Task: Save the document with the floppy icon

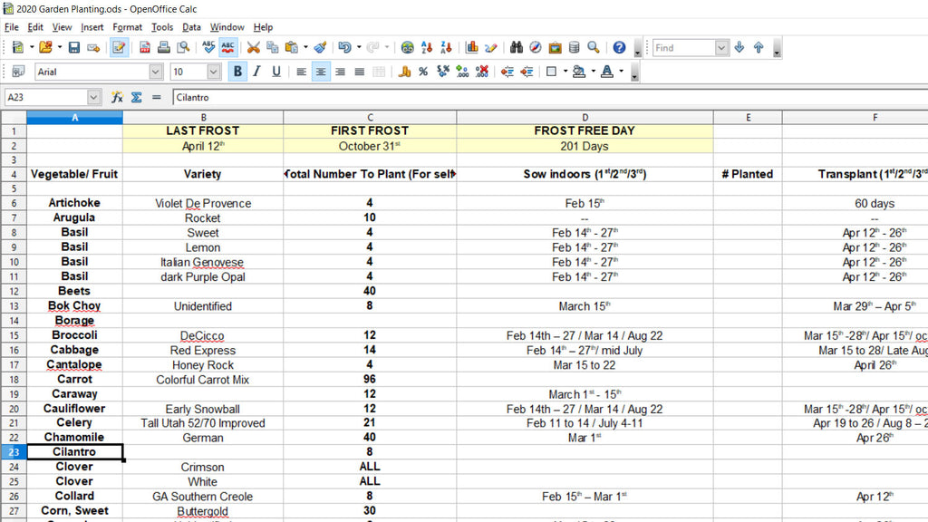Action: pyautogui.click(x=74, y=47)
